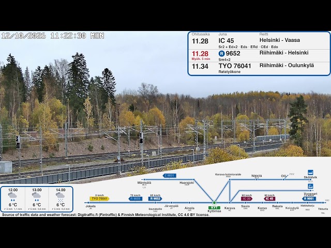Click the Jokela station label
331x248 pixels.
pyautogui.click(x=91, y=206)
